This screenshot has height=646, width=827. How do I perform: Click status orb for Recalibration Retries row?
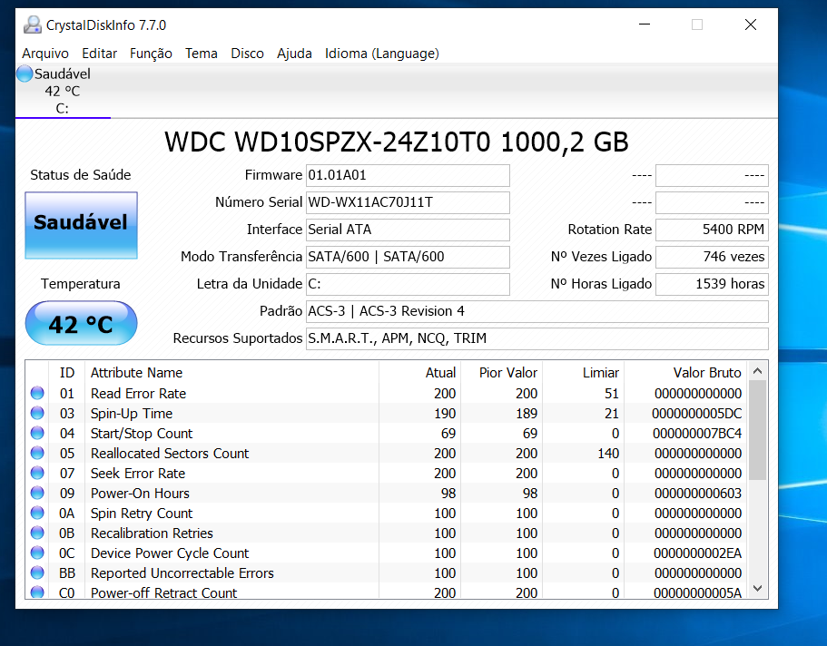tap(37, 533)
